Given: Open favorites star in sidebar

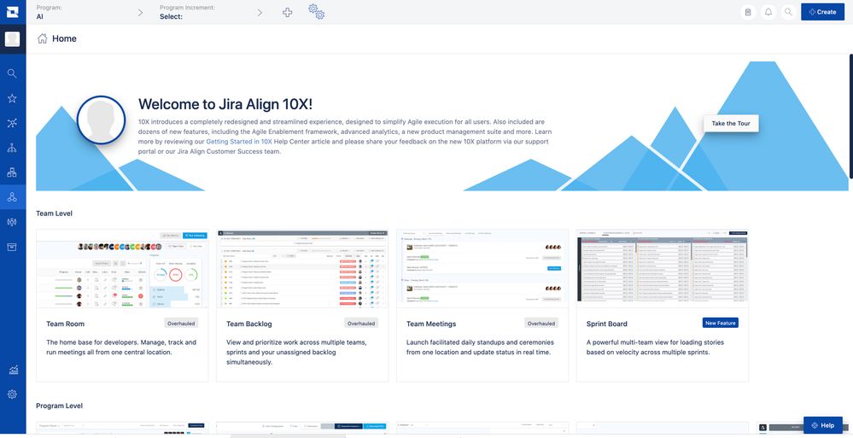Looking at the screenshot, I should coord(12,98).
